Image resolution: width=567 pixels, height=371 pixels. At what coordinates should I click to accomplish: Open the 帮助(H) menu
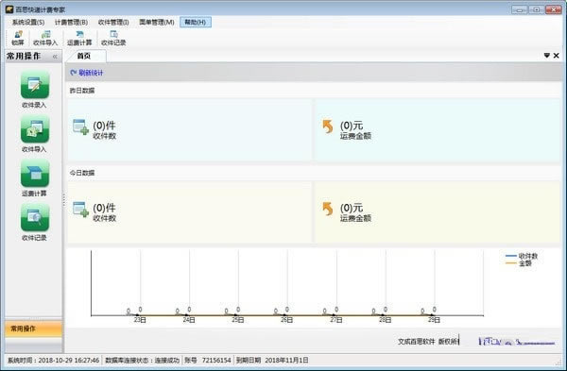196,23
